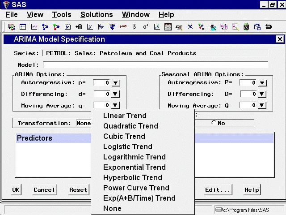286x215 pixels.
Task: Click the beta-hat parameter estimates icon
Action: pos(135,27)
